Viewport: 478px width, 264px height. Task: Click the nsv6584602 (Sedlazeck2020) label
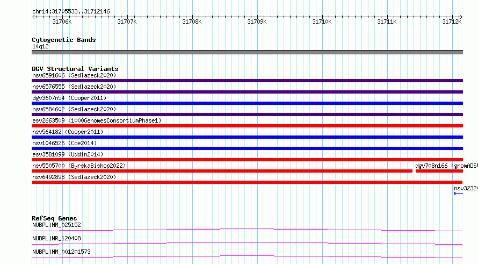click(74, 109)
